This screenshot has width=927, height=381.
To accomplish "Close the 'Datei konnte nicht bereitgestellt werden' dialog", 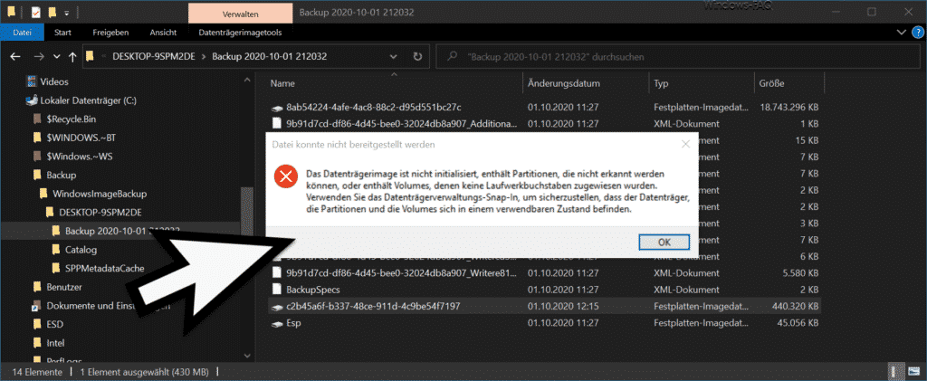I will 685,144.
